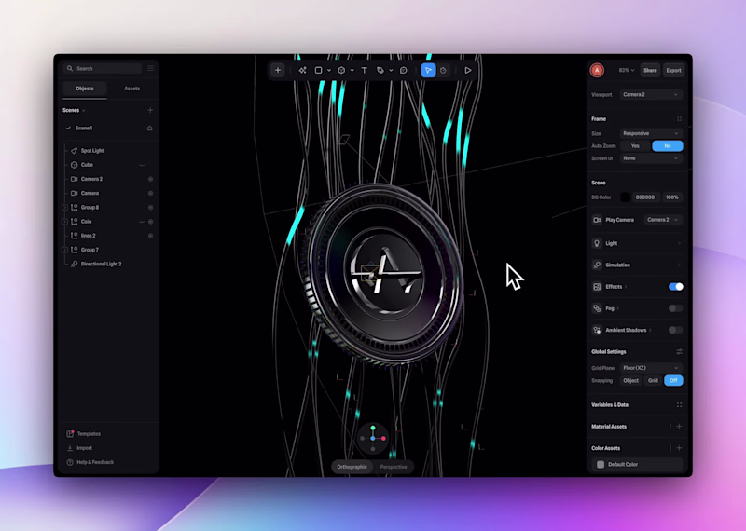Click the plus add-object button in top toolbar
The height and width of the screenshot is (531, 746).
[x=278, y=71]
